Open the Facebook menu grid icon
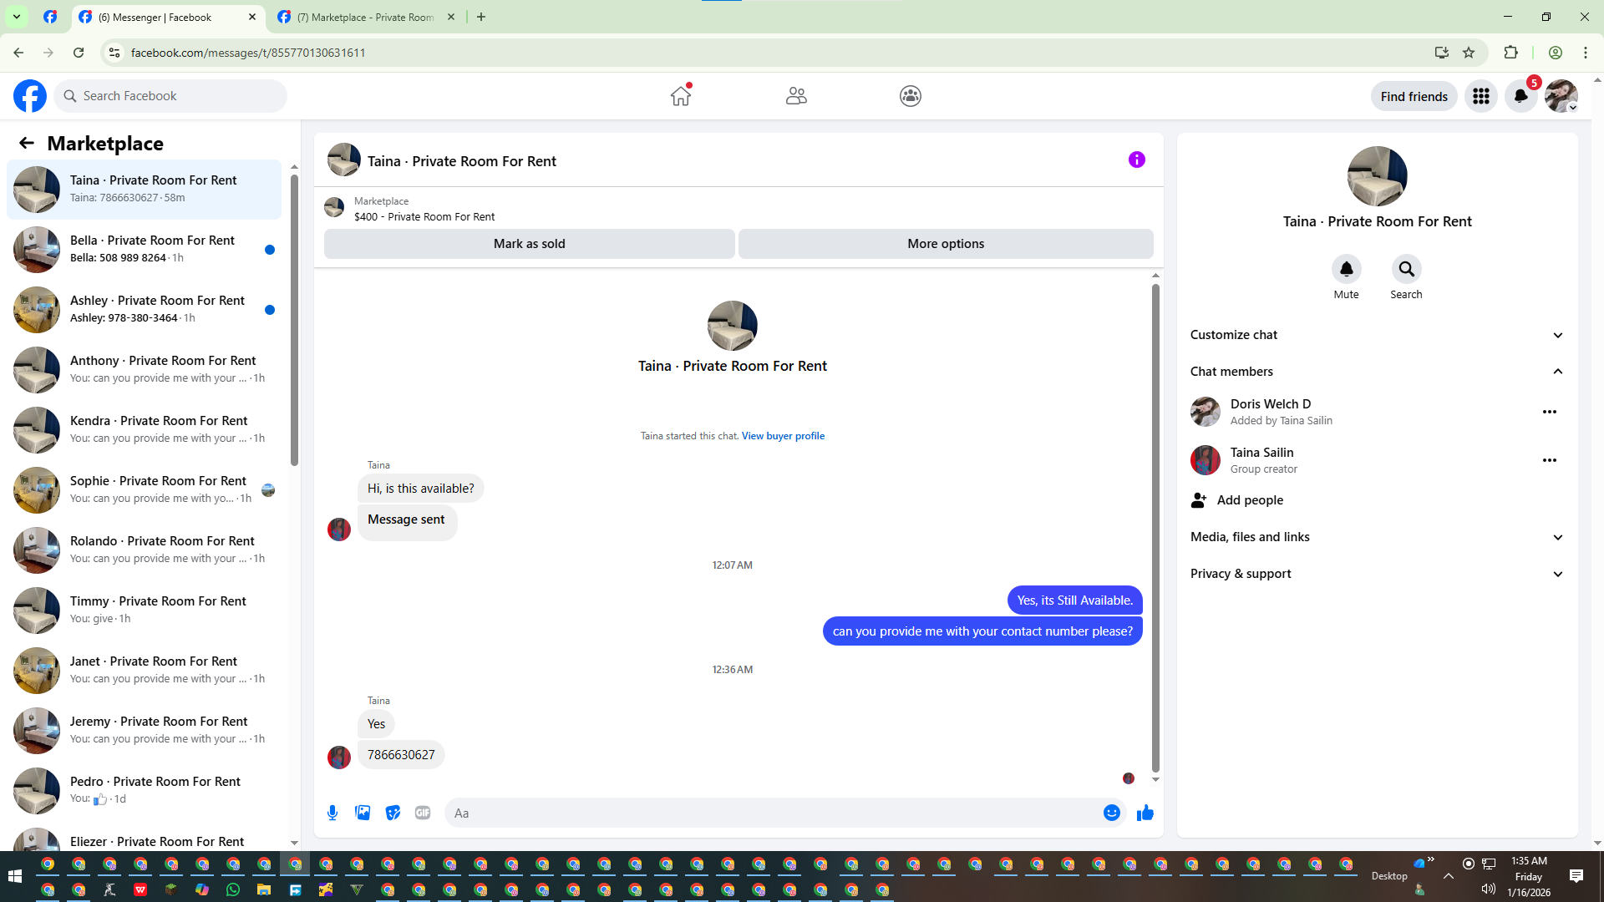Viewport: 1604px width, 902px height. coord(1481,96)
